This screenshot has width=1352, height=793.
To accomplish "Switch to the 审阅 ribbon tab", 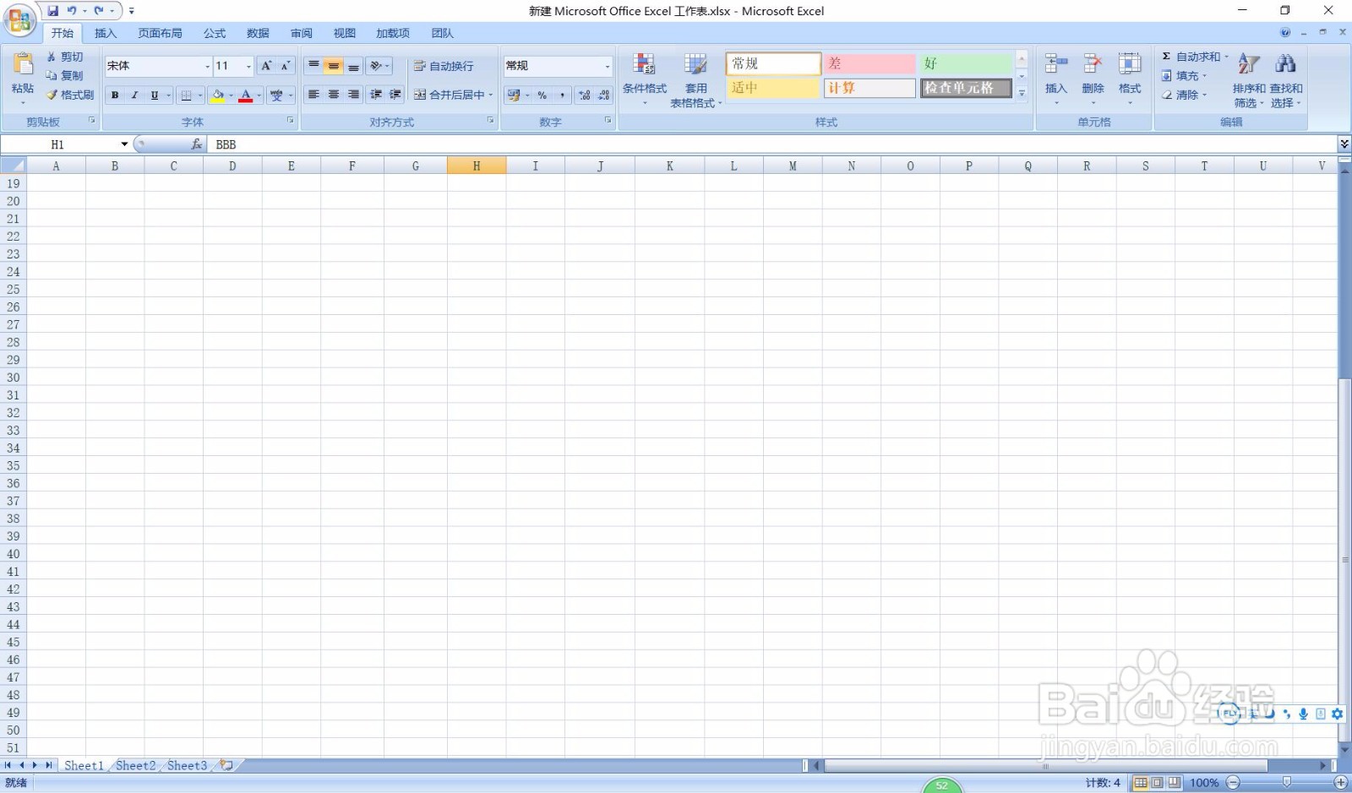I will 302,33.
